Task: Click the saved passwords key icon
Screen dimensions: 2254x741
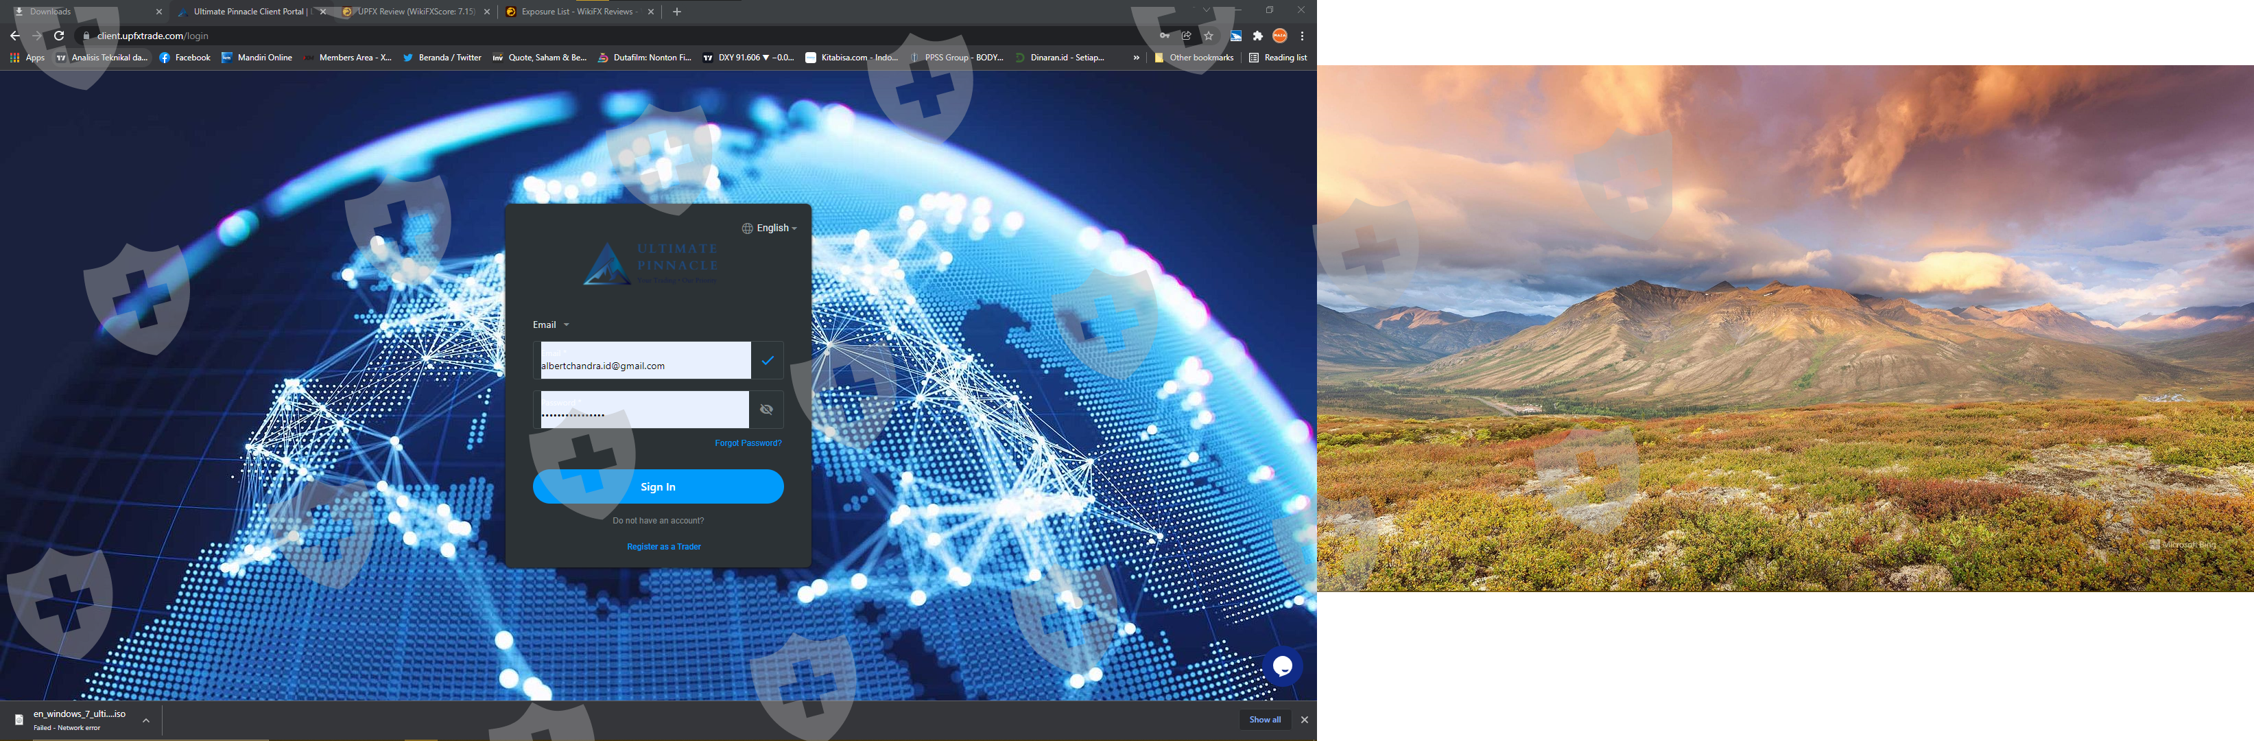Action: pos(1165,36)
